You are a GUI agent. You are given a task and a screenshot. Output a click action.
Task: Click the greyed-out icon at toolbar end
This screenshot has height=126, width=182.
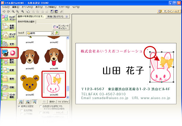click(61, 12)
